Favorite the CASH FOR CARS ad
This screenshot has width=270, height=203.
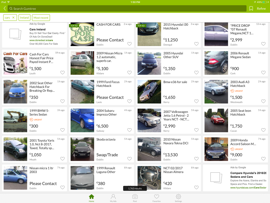point(129,44)
